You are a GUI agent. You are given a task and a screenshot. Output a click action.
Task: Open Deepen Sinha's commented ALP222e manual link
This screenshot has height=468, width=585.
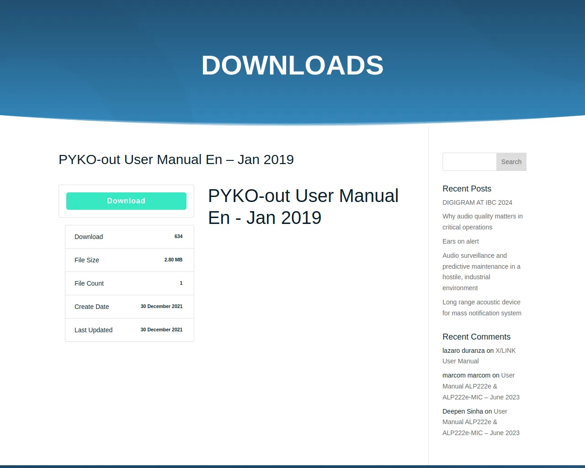(x=481, y=422)
